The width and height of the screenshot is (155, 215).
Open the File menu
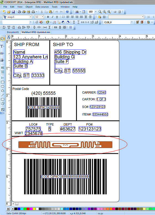[5, 7]
